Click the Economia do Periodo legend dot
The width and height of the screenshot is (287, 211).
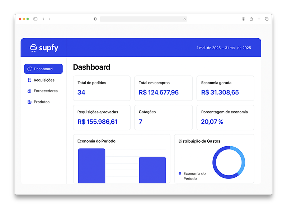[x=180, y=173]
